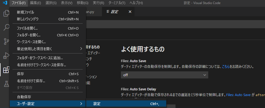Select よく使用するもの in settings tree
Image resolution: width=265 pixels, height=108 pixels.
pyautogui.click(x=93, y=47)
